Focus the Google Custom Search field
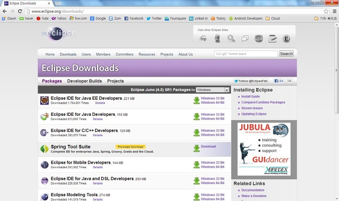This screenshot has height=201, width=339. coord(246,54)
